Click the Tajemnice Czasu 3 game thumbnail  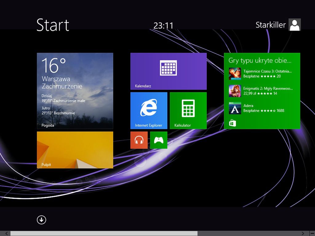coord(235,74)
